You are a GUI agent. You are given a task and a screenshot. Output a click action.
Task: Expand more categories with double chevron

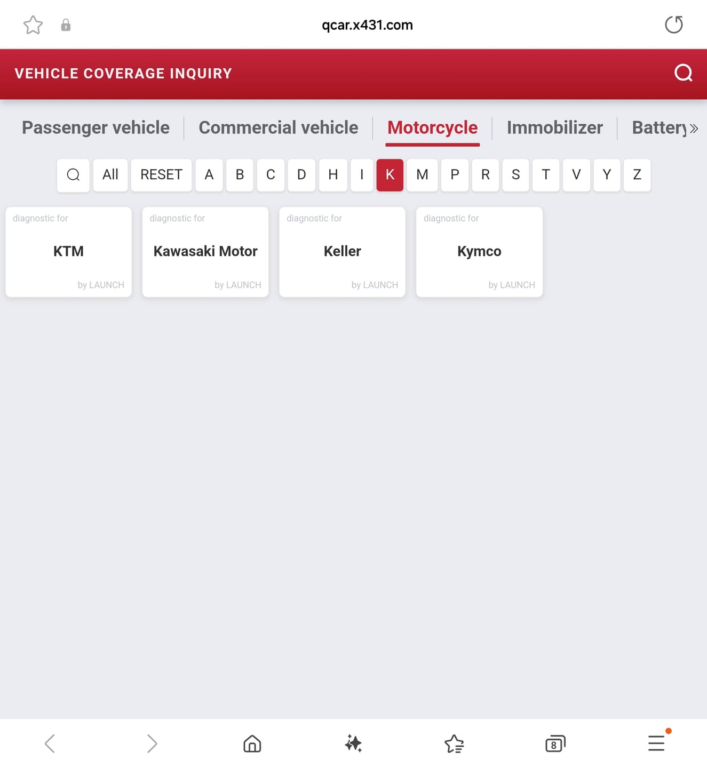[694, 129]
